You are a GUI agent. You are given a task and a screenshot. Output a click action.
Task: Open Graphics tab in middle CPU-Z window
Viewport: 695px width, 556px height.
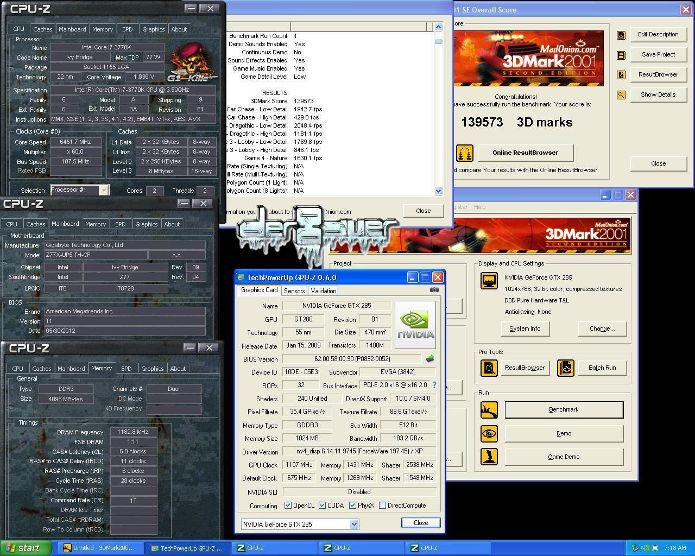click(x=147, y=224)
